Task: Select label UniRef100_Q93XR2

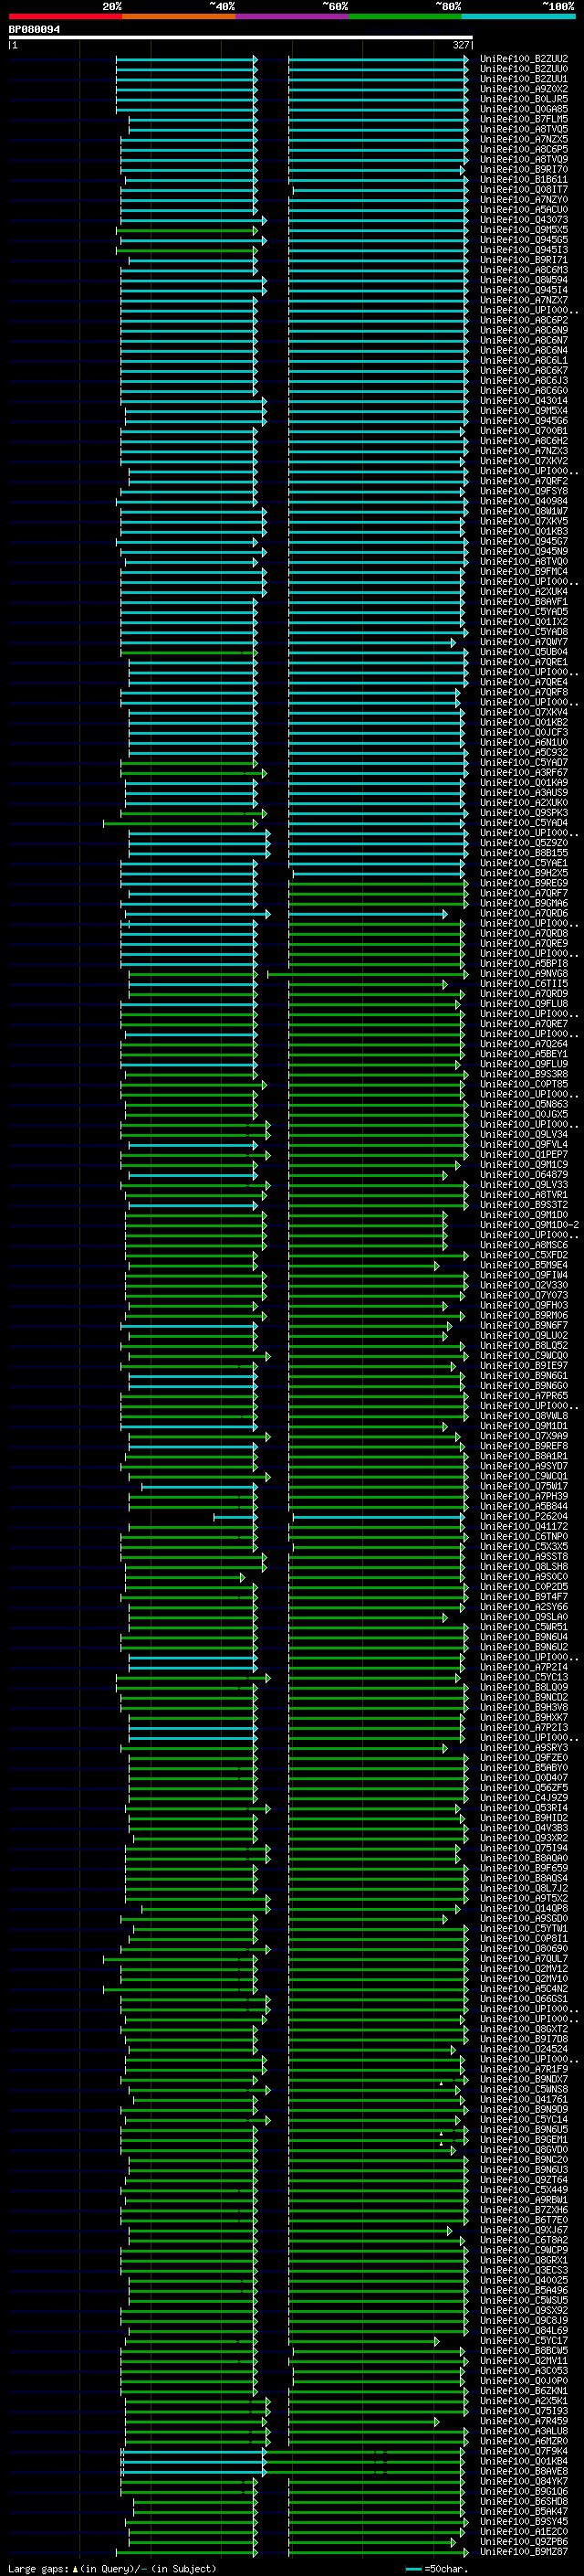Action: (524, 1838)
